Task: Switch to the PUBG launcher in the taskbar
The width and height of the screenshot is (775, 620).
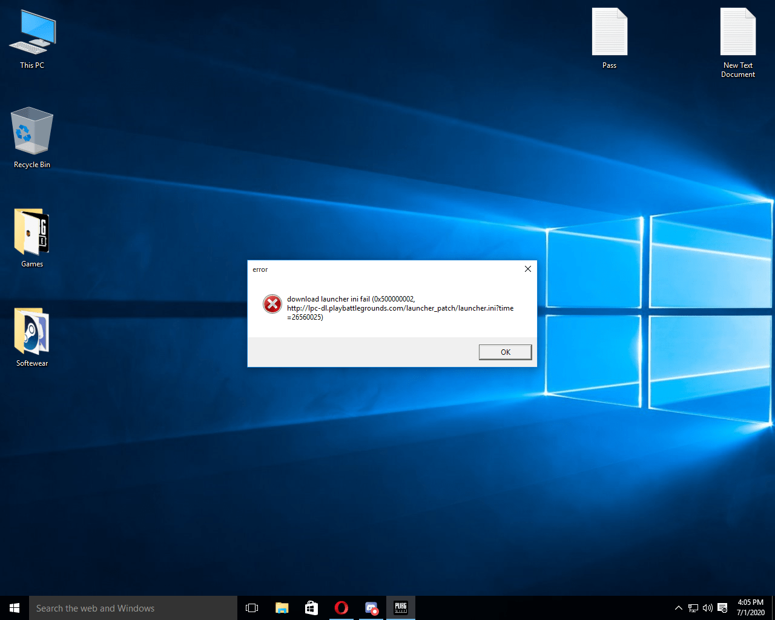Action: coord(401,608)
